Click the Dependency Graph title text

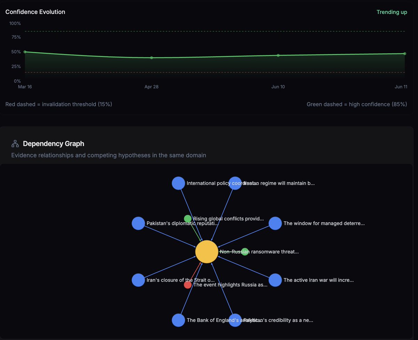(54, 143)
